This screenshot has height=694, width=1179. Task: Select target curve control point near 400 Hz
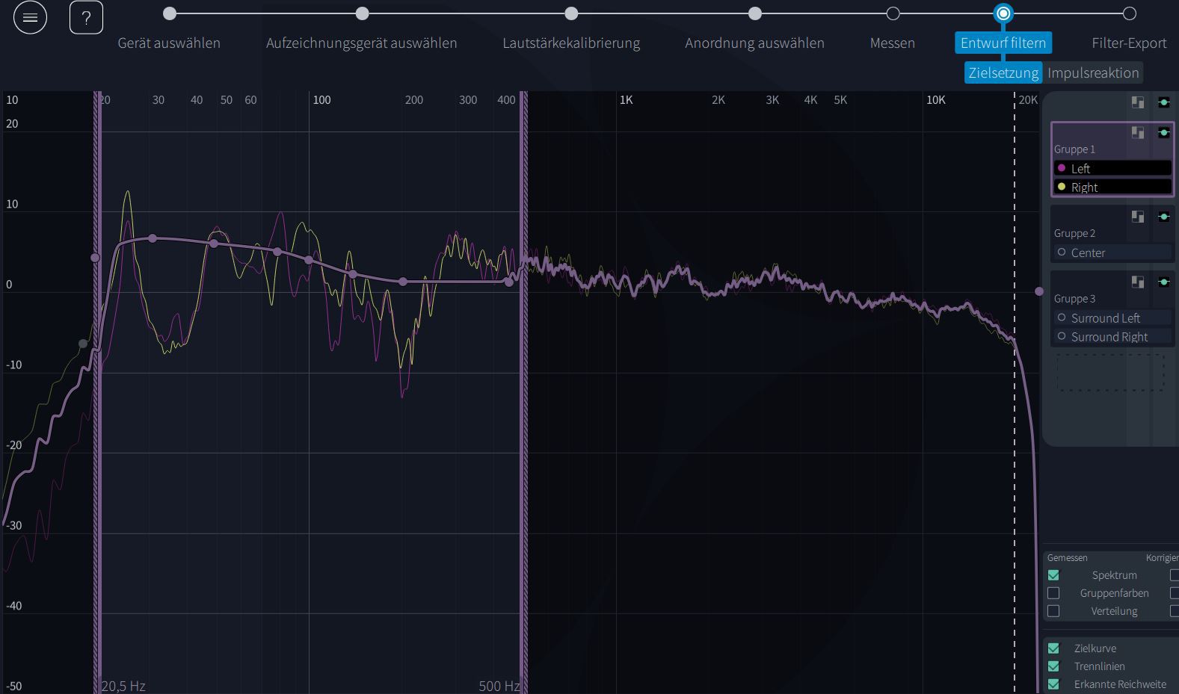(509, 282)
